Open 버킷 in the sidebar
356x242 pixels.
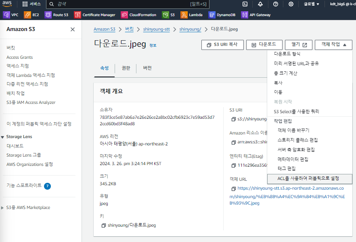(10, 48)
